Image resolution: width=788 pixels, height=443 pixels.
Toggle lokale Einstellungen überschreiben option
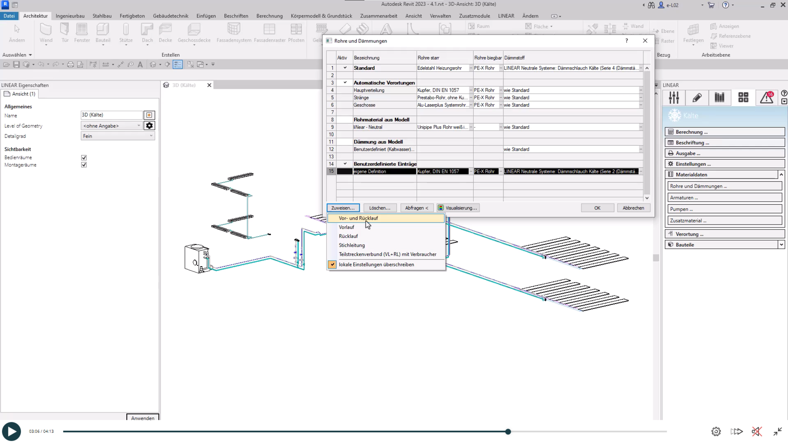(332, 264)
